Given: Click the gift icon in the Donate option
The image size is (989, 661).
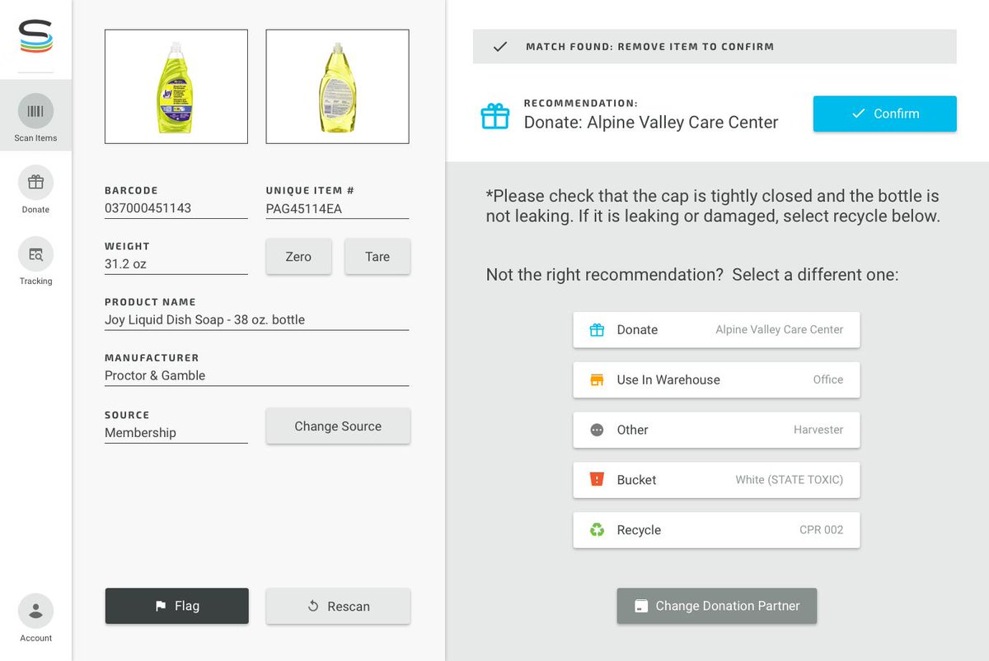Looking at the screenshot, I should pyautogui.click(x=597, y=330).
